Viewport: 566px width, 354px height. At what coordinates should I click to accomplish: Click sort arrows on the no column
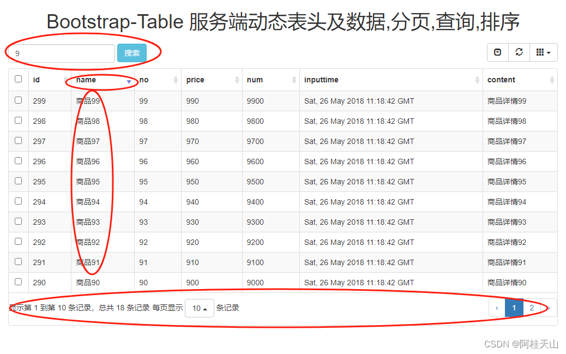[x=176, y=80]
